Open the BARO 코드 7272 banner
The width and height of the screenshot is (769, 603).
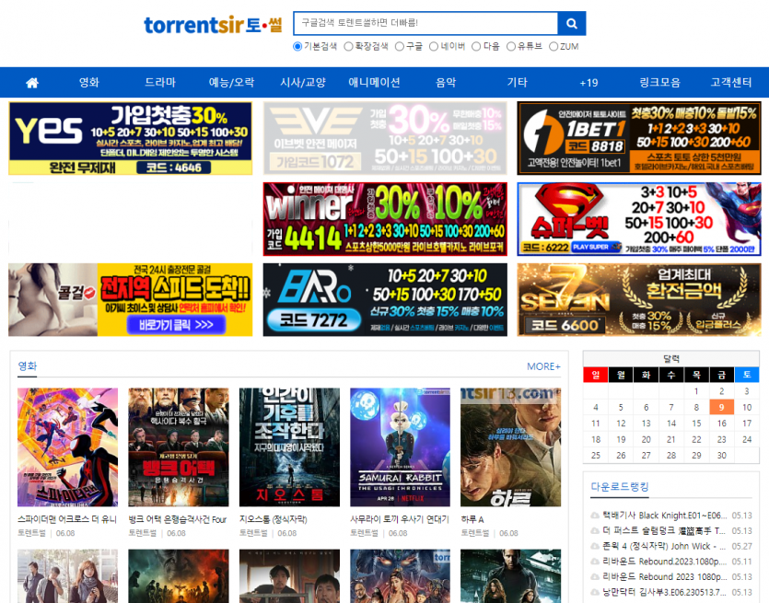385,299
